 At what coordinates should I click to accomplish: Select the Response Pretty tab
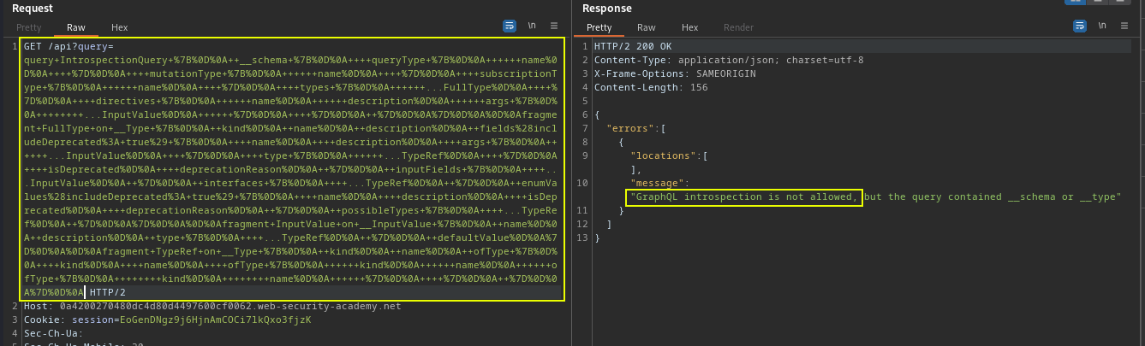pyautogui.click(x=599, y=27)
